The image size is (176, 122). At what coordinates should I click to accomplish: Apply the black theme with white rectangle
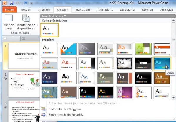143,64
